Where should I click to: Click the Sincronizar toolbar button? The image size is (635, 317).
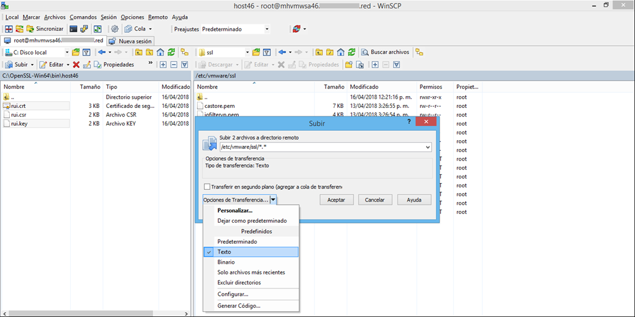coord(45,29)
